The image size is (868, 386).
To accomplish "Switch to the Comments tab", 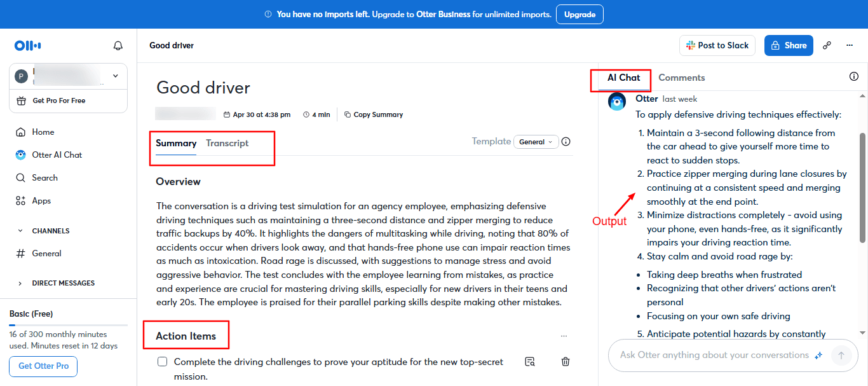I will [x=681, y=78].
